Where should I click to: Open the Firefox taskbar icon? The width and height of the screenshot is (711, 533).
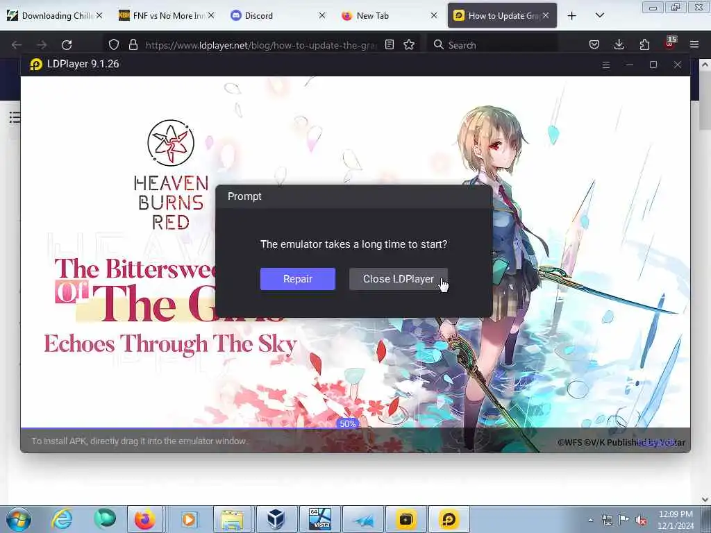(144, 519)
